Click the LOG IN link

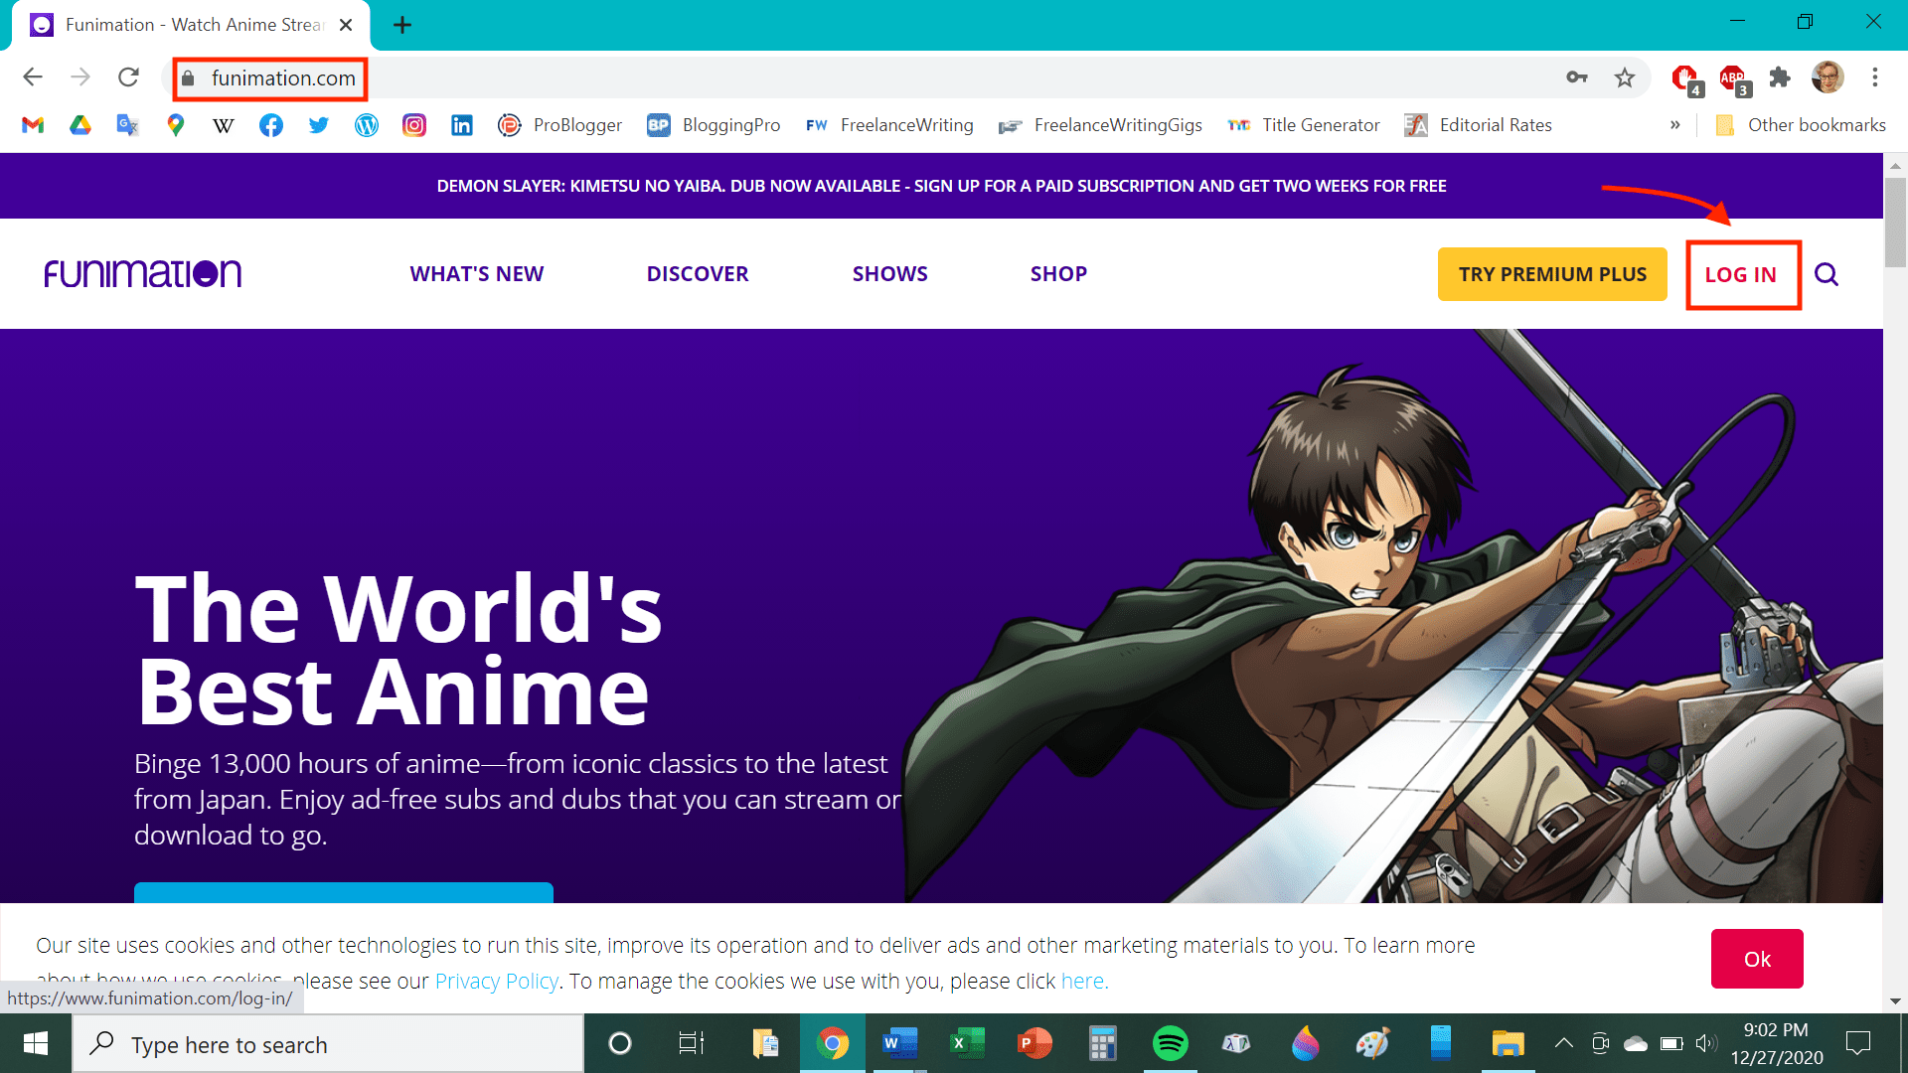(x=1741, y=275)
